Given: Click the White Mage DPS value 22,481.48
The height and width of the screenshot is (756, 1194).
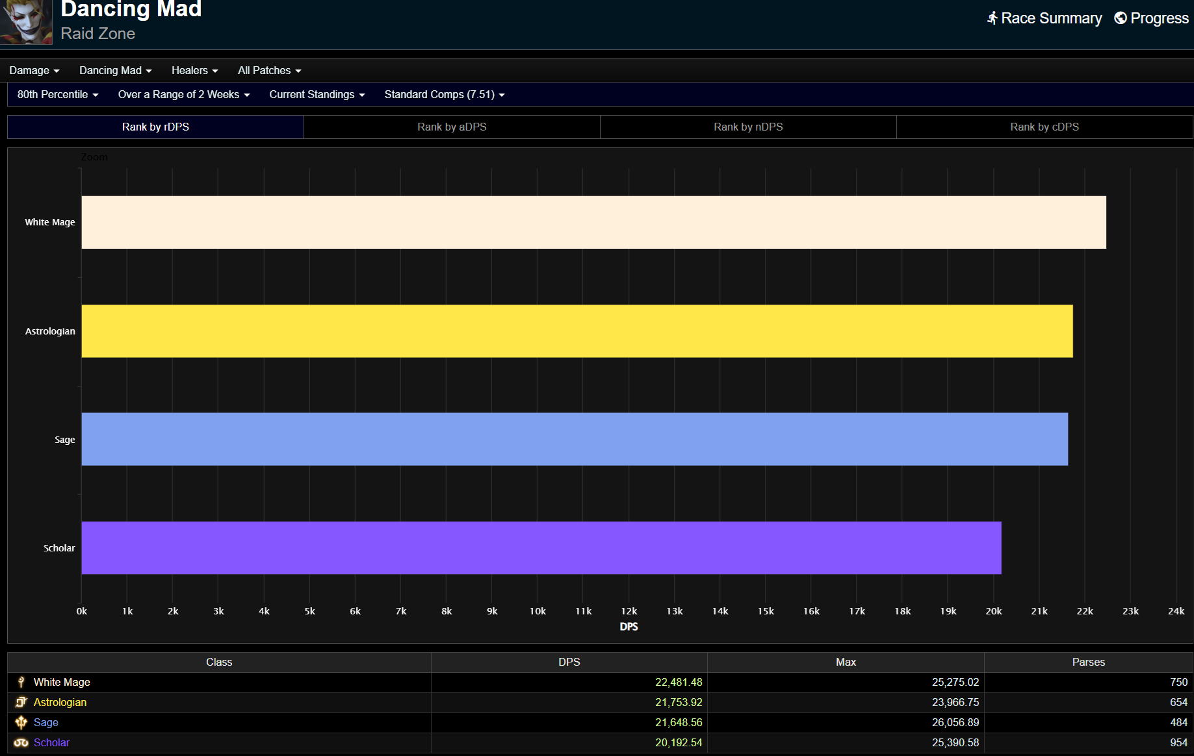Looking at the screenshot, I should 679,682.
